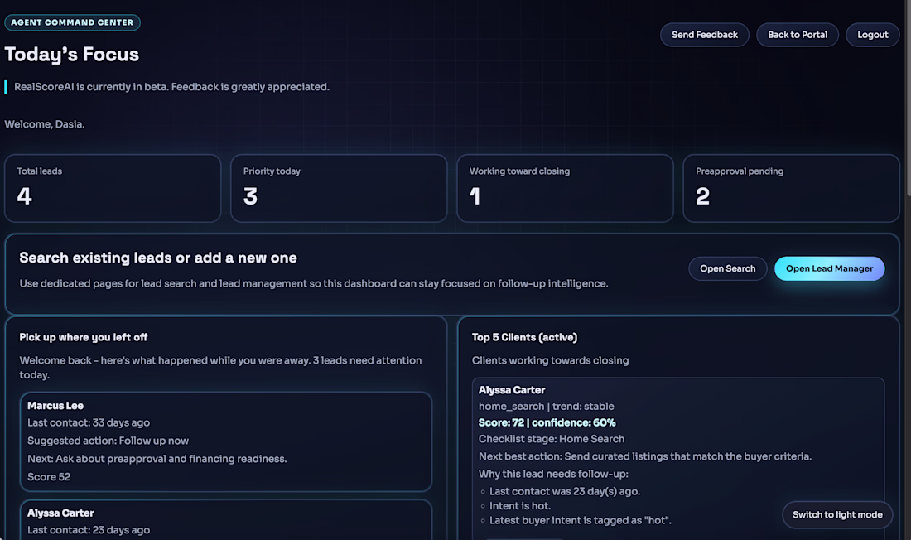Screen dimensions: 911x540
Task: Select Alyssa Carter under Pick up where you left off
Action: (60, 513)
